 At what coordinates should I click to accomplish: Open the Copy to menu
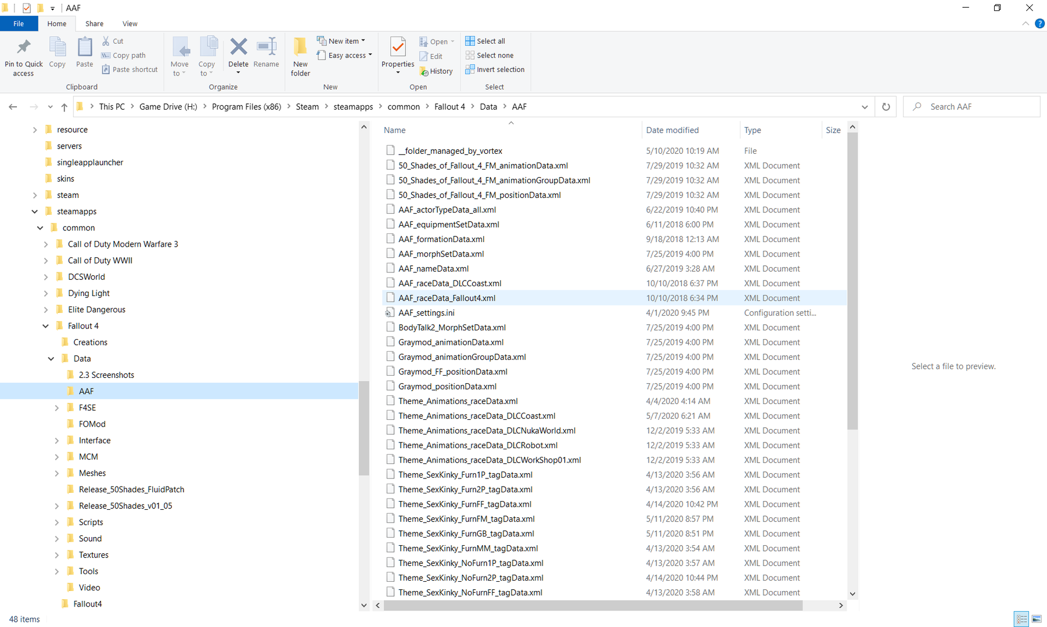tap(207, 57)
